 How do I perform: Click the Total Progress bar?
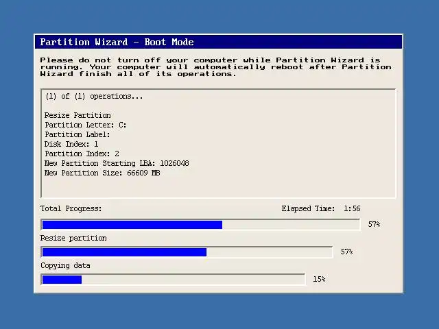[200, 225]
